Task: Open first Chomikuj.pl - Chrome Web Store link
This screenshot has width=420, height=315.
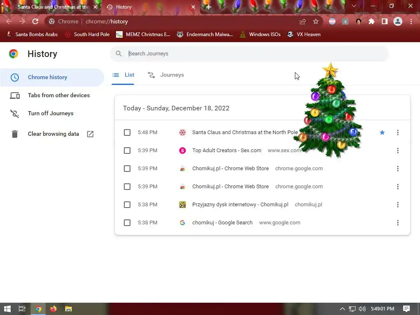Action: [231, 169]
